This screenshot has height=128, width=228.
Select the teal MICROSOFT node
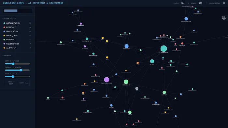187,65
